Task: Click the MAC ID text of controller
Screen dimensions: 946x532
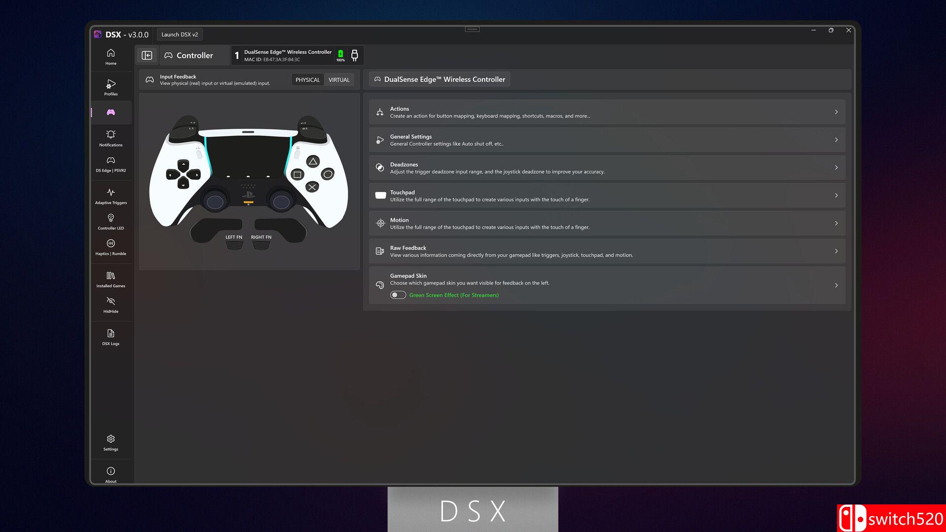Action: click(x=272, y=60)
